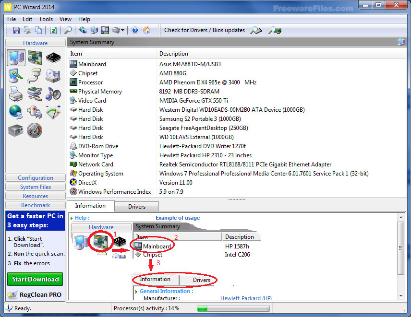This screenshot has height=317, width=411.
Task: Select the Network Card row
Action: (x=238, y=164)
